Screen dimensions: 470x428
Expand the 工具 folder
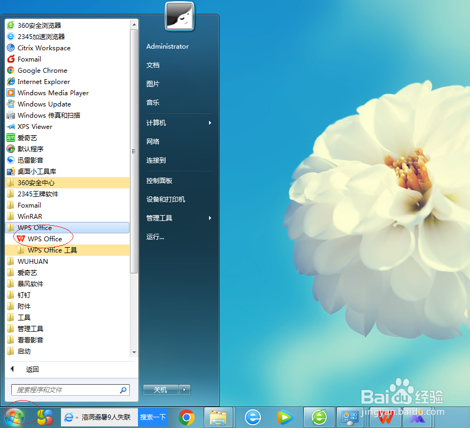tap(67, 318)
